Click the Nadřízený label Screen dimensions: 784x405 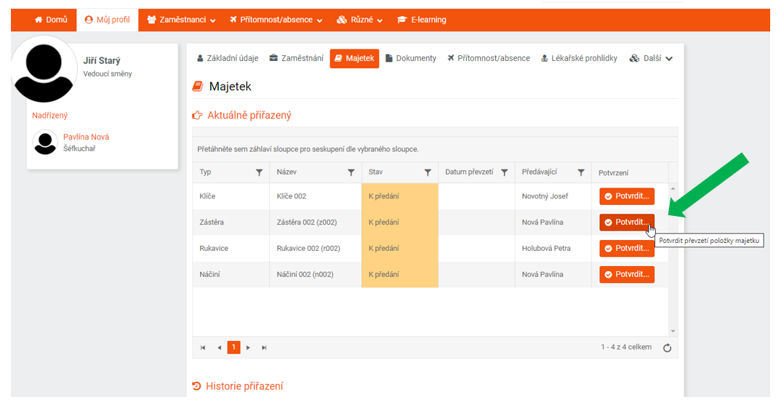(x=50, y=116)
